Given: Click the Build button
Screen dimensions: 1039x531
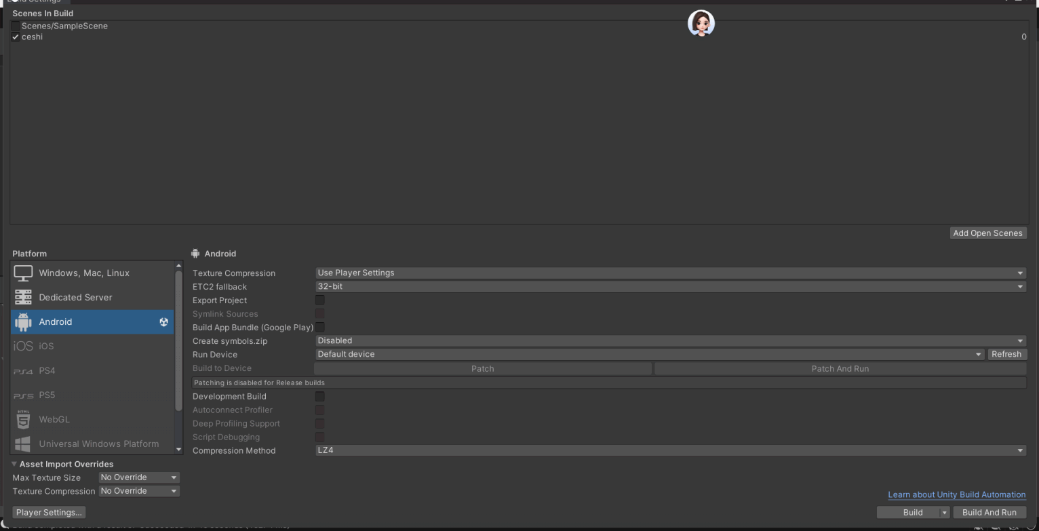Looking at the screenshot, I should (x=908, y=513).
